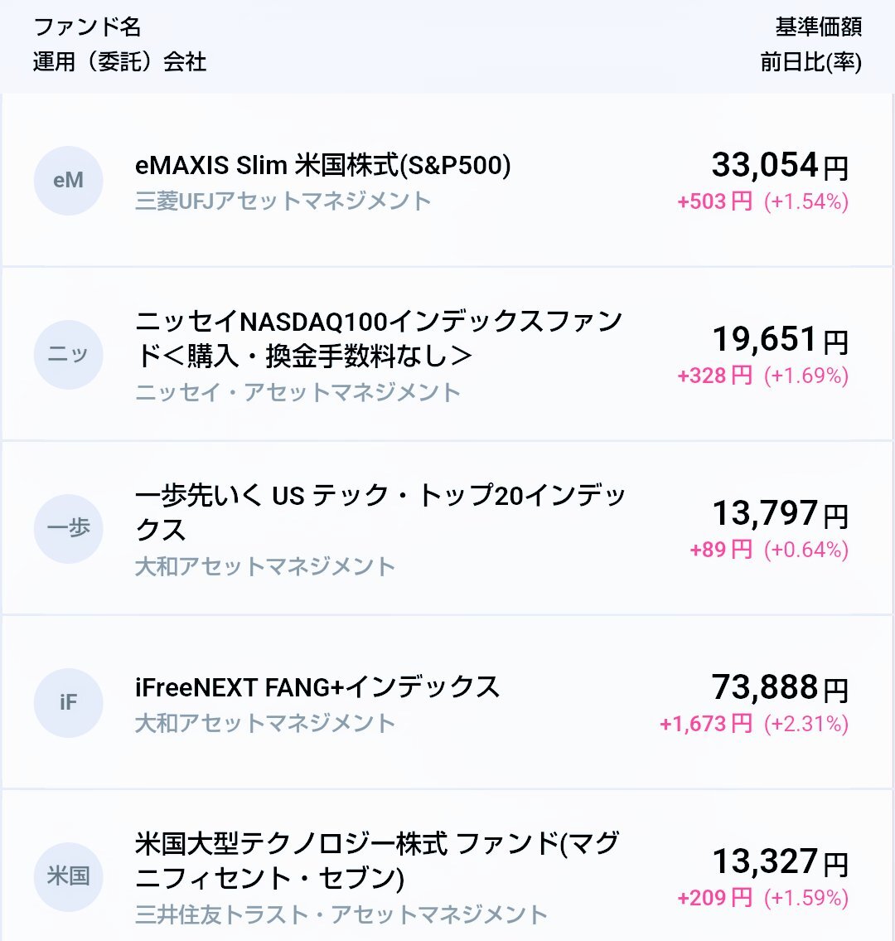Open 米国大型テクノロジー株式ファンド(マグニフィセント・セブン)
The width and height of the screenshot is (895, 941).
pos(377,861)
